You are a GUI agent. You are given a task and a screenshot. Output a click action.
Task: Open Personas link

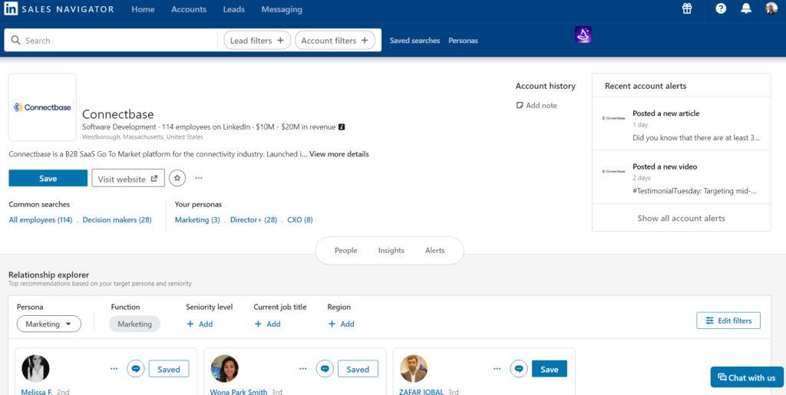(x=463, y=41)
